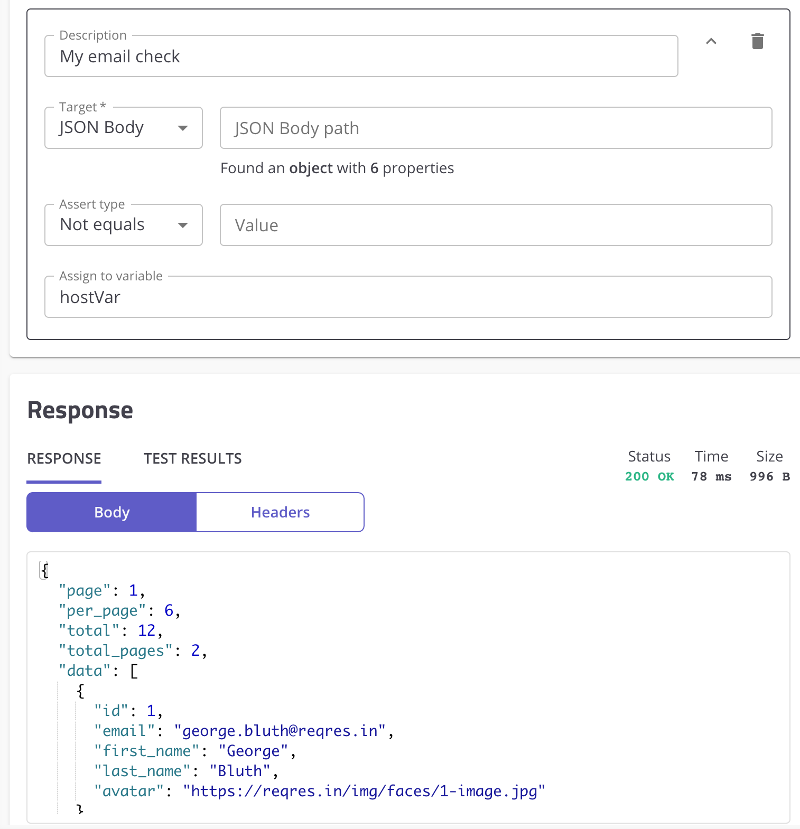Click the "data" array key
This screenshot has height=829, width=800.
tap(85, 671)
